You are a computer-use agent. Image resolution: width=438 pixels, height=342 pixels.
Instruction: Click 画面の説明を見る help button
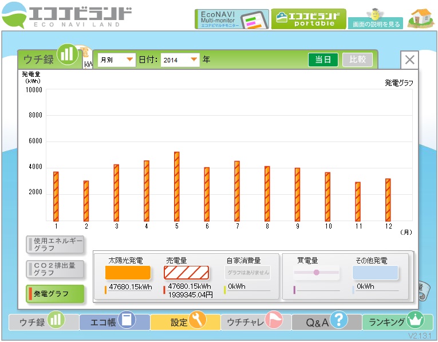376,24
